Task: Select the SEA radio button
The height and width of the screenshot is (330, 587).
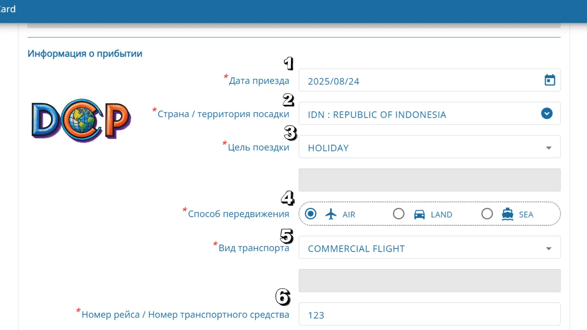Action: (x=487, y=214)
